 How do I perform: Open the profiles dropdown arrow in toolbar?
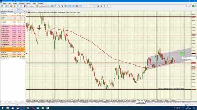click(x=8, y=6)
